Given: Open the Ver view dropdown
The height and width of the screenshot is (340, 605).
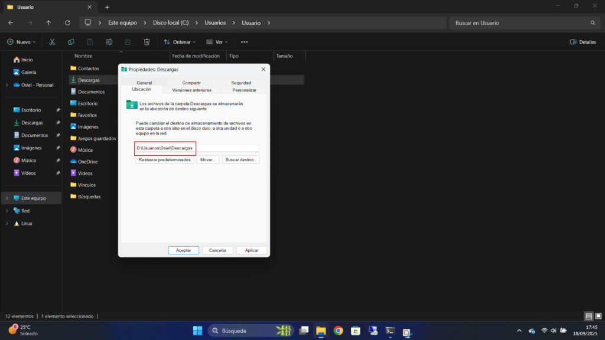Looking at the screenshot, I should point(217,42).
